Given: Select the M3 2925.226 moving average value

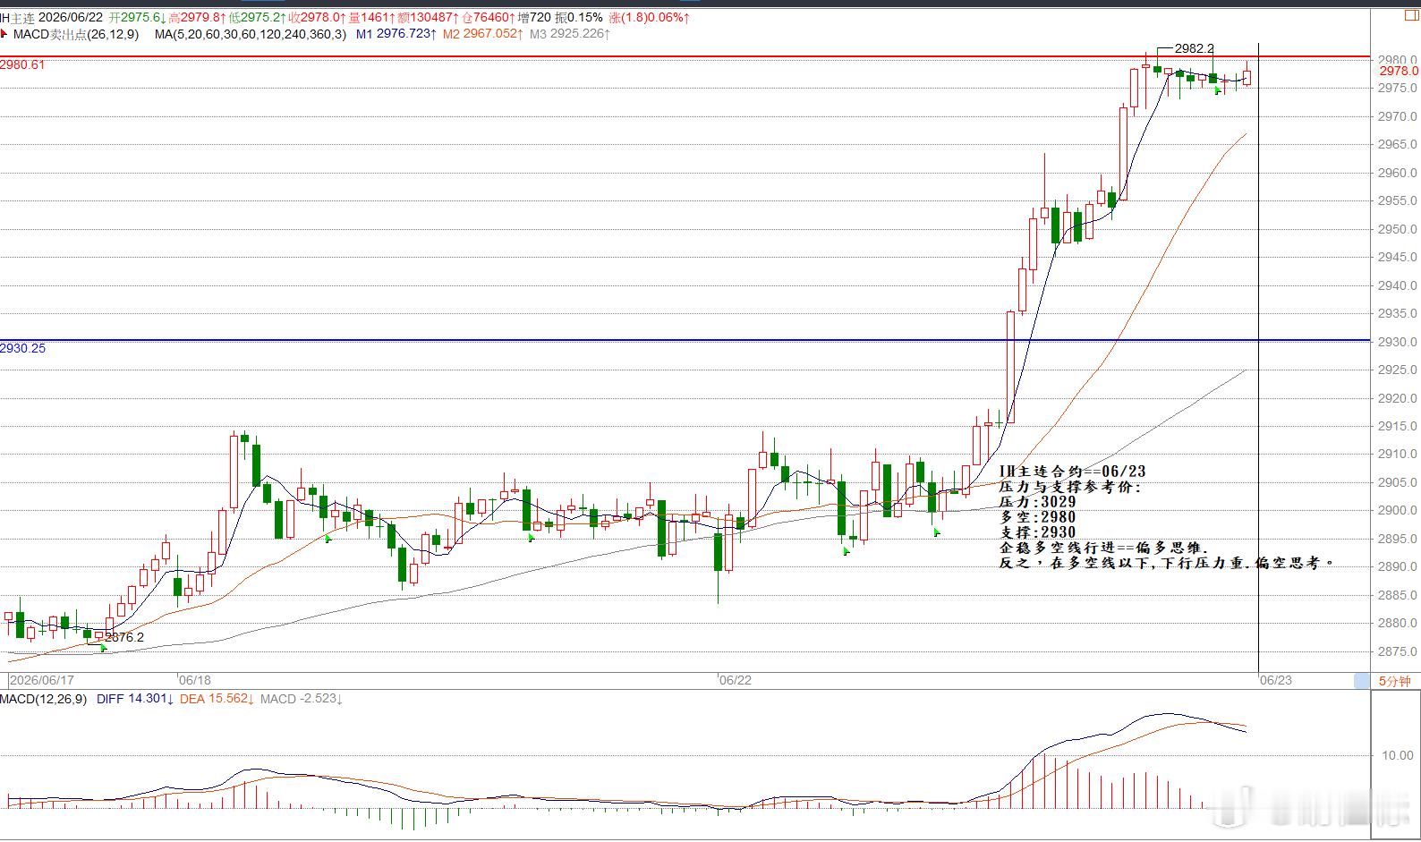Looking at the screenshot, I should (x=570, y=34).
